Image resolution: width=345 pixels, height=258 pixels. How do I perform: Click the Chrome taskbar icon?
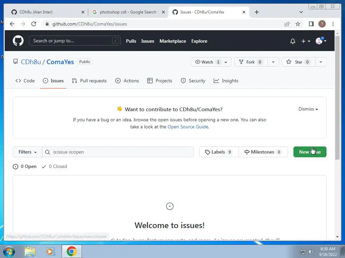click(71, 251)
